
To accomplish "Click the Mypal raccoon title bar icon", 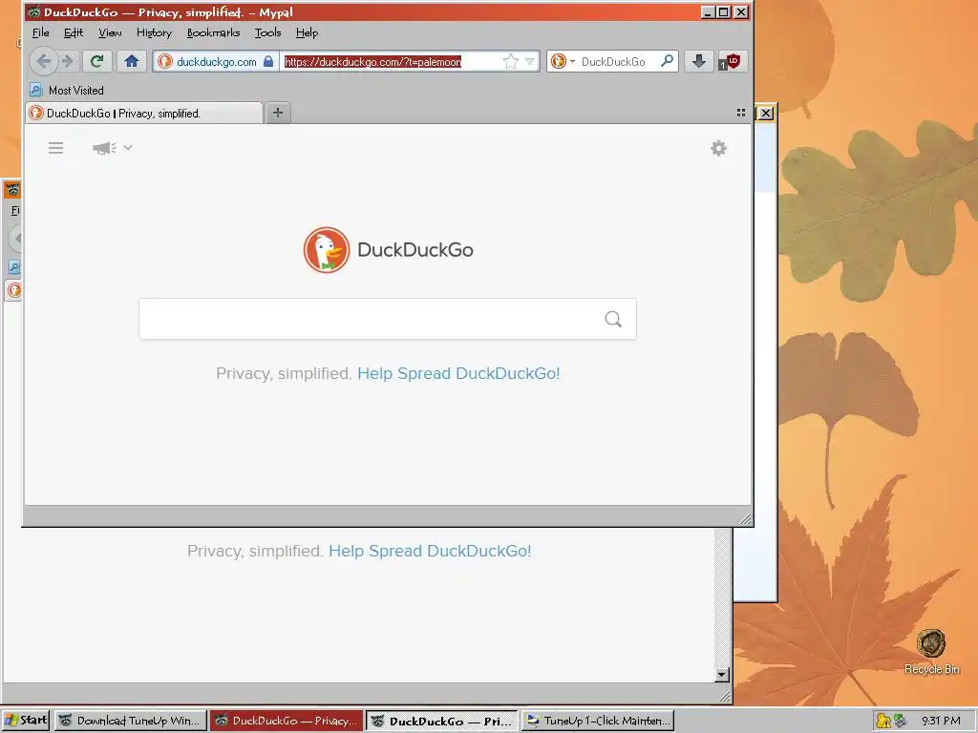I will 34,11.
